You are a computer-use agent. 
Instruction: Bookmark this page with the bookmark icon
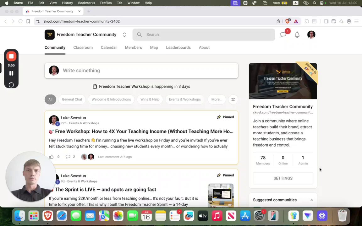[28, 21]
